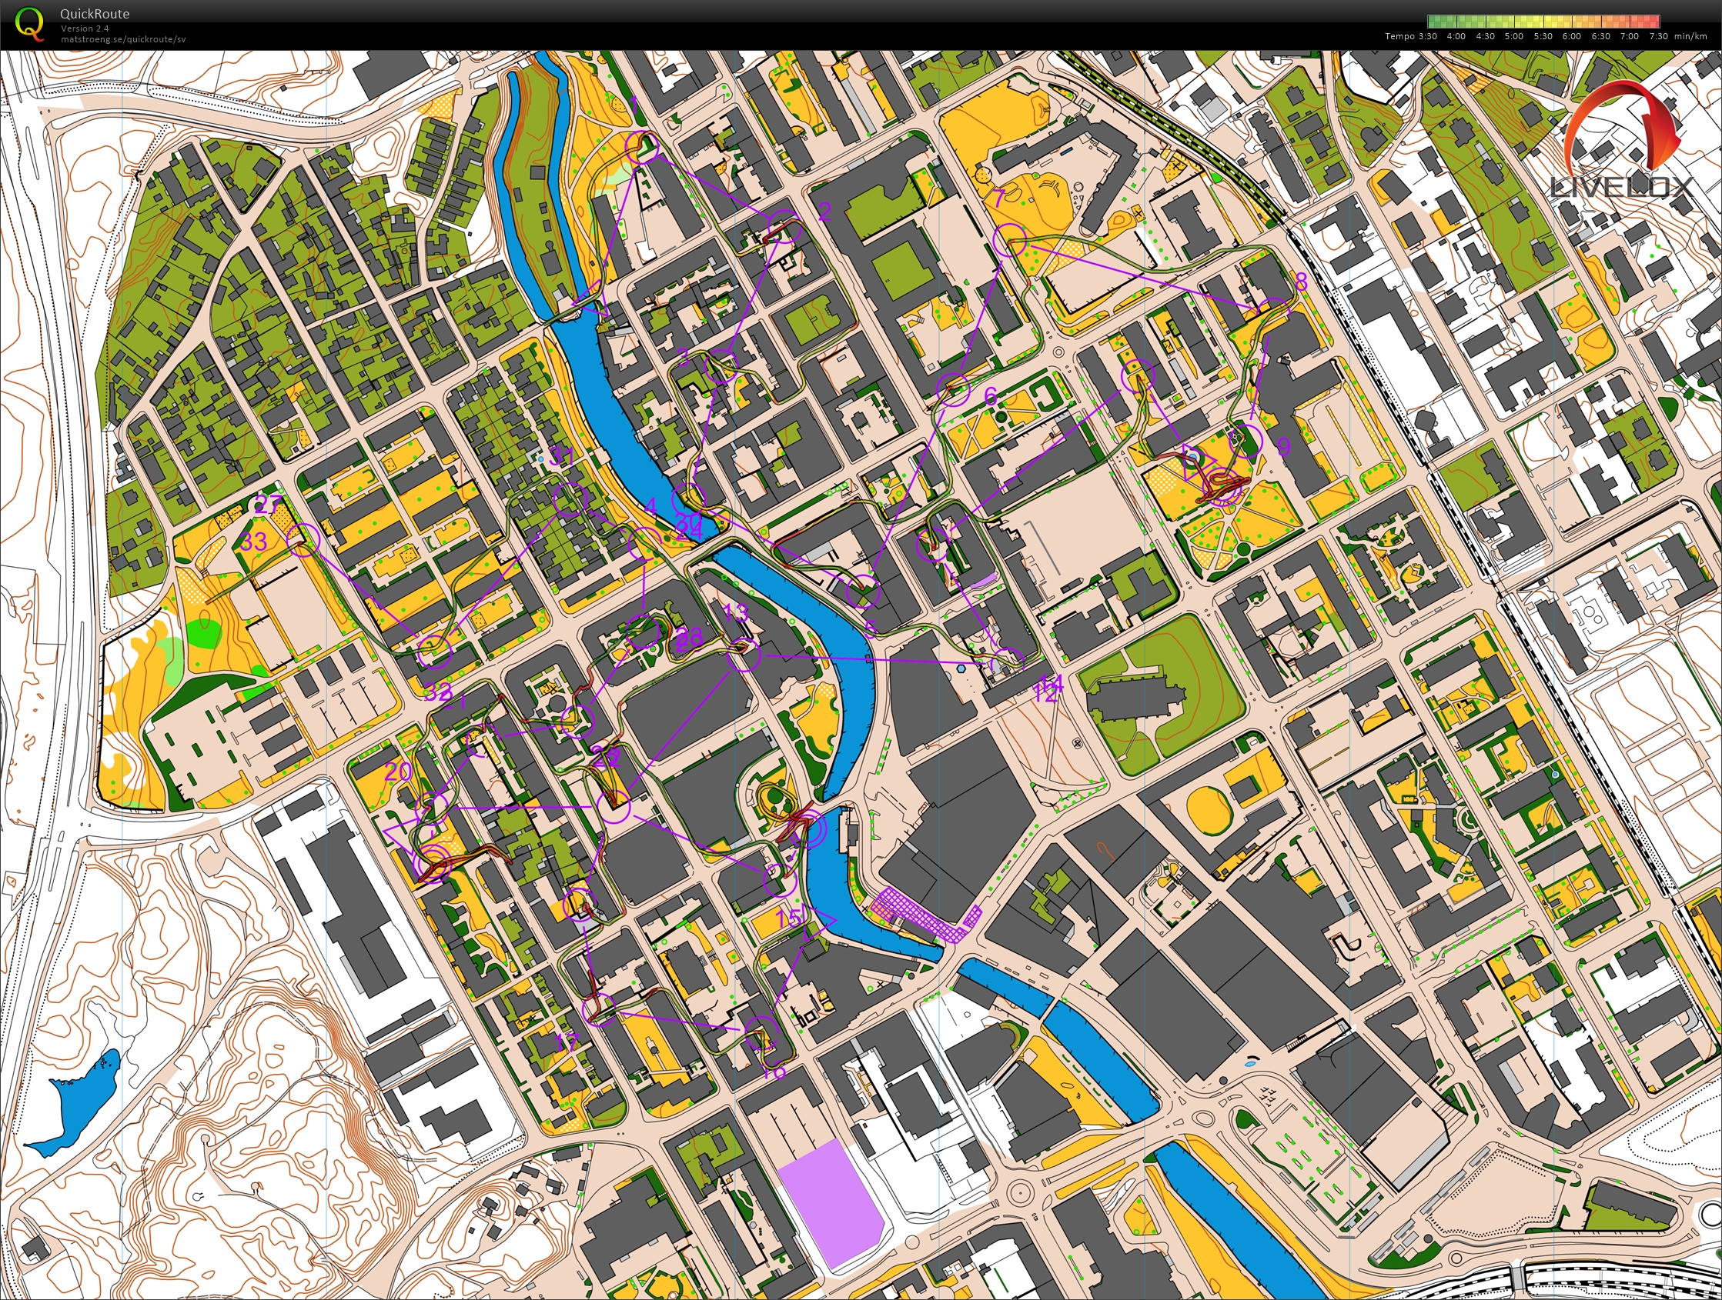This screenshot has height=1300, width=1722.
Task: Click control circle 9 on the map
Action: click(1246, 439)
